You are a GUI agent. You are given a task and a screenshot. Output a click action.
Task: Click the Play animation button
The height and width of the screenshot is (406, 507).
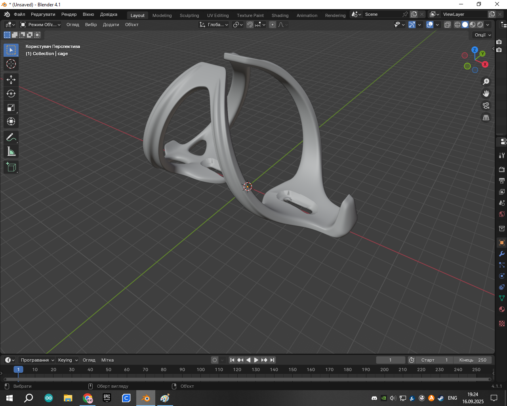point(256,360)
